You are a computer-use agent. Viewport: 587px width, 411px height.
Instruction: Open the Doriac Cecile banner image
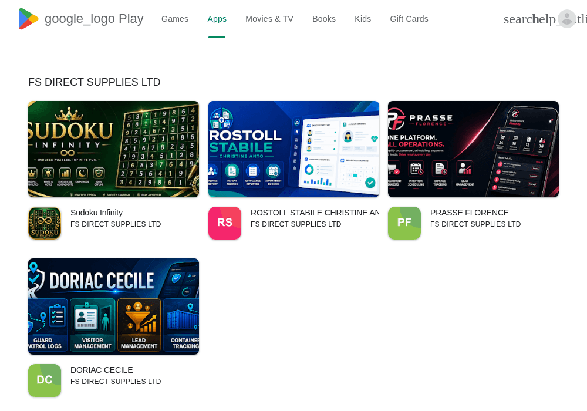113,306
